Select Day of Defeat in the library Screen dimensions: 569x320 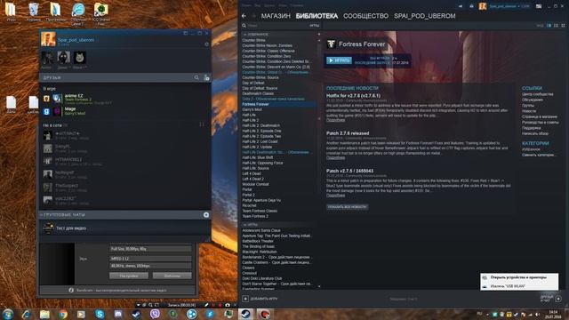(252, 83)
